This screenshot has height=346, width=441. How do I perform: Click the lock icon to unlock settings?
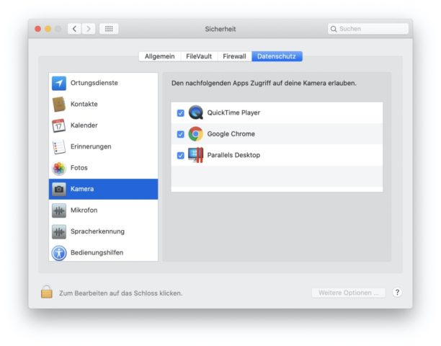[47, 292]
